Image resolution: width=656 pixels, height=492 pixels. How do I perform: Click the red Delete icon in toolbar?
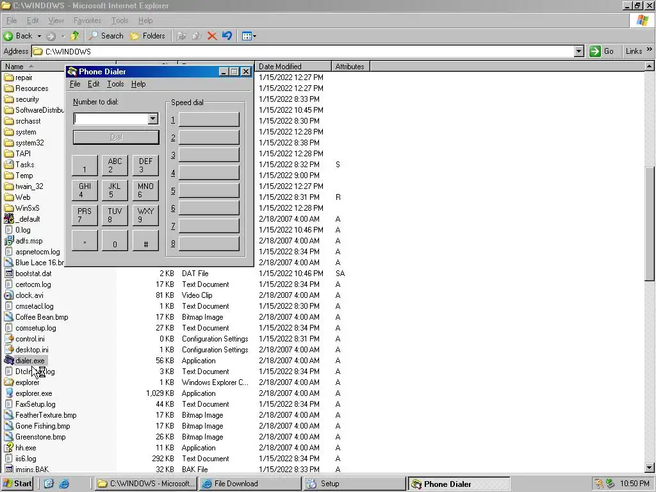tap(212, 36)
